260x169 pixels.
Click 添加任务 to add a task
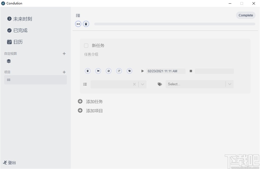click(94, 101)
